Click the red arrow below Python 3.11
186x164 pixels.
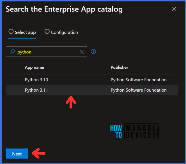(x=71, y=102)
